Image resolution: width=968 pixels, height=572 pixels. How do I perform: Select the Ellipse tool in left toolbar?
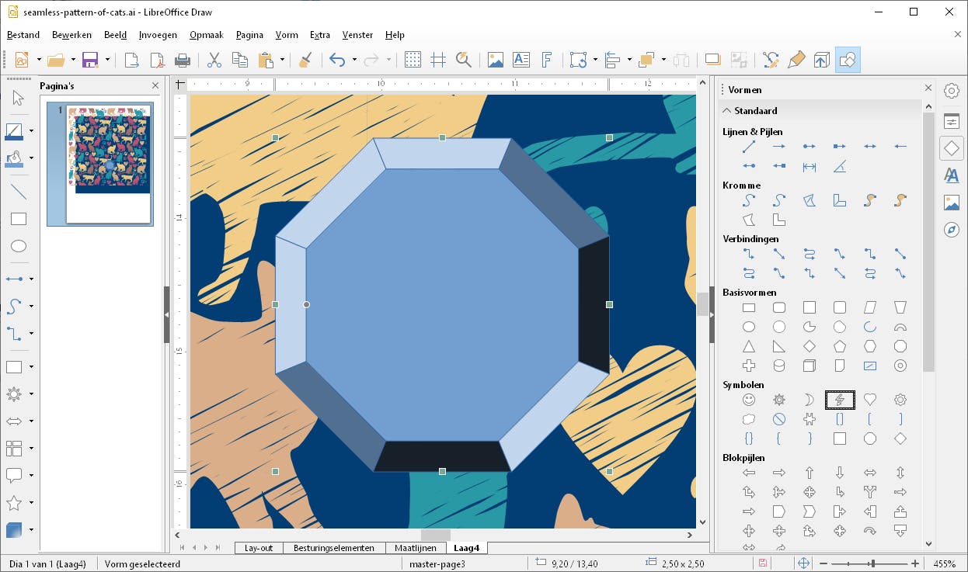[x=18, y=246]
